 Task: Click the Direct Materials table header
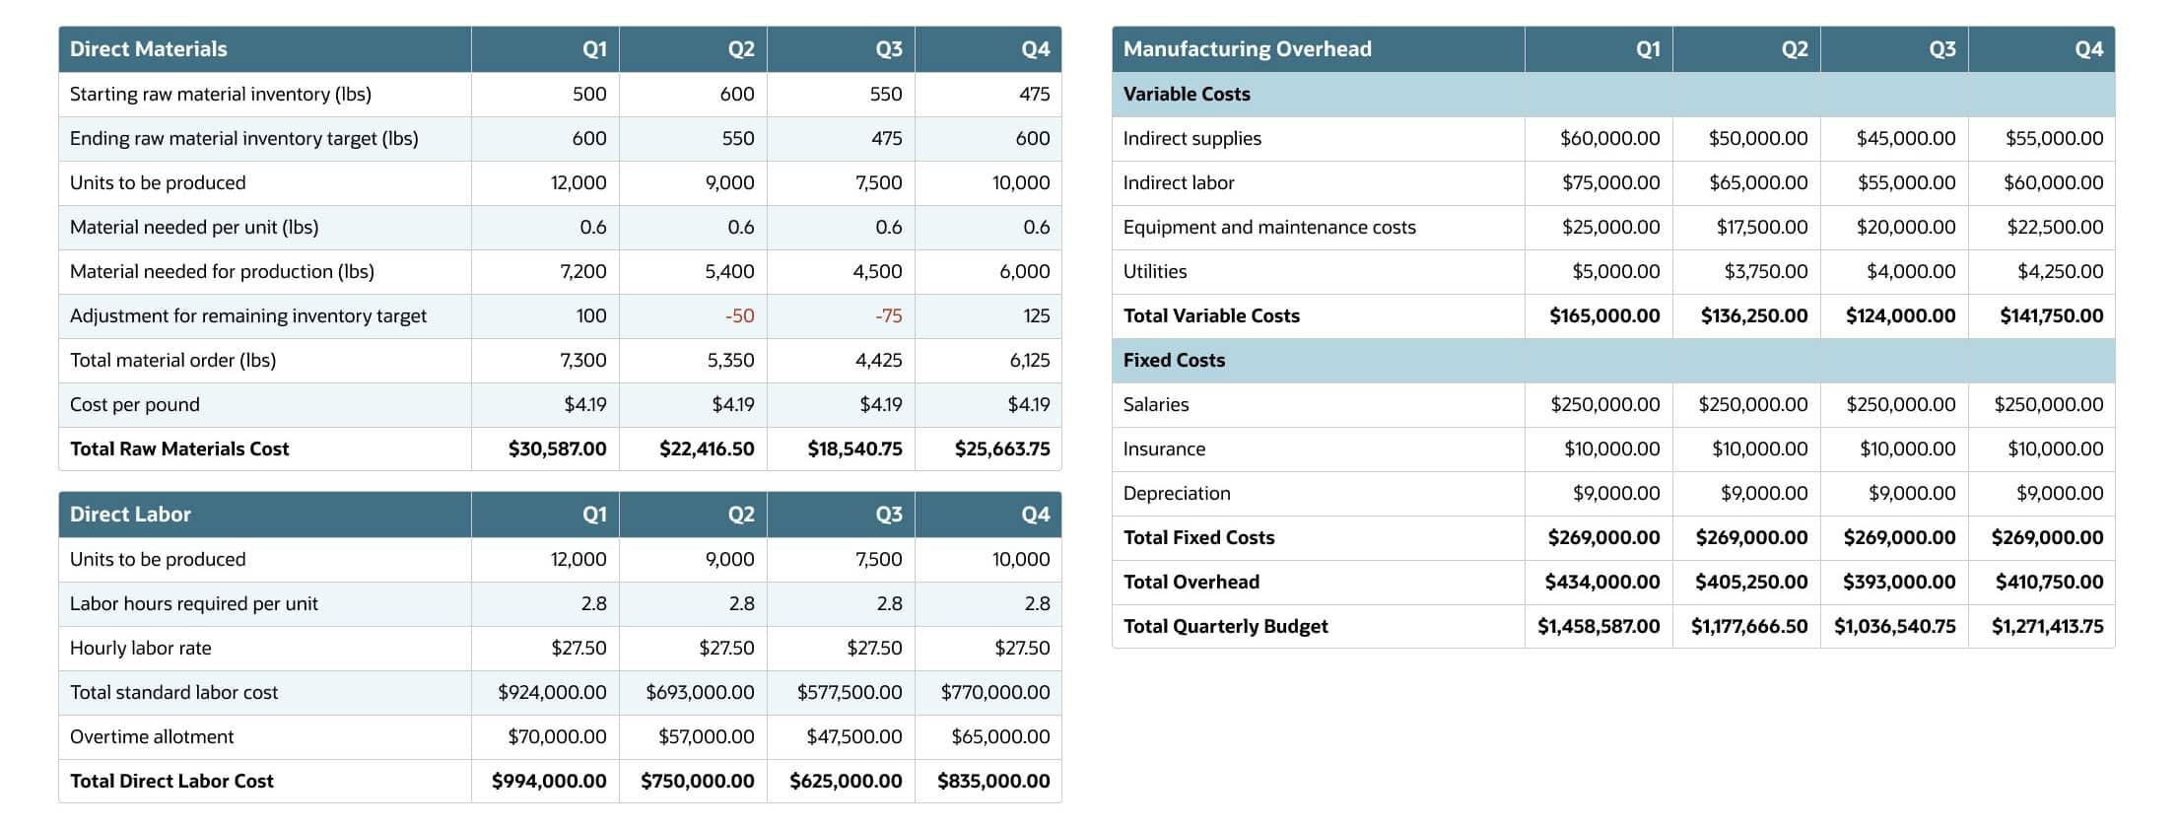tap(560, 49)
